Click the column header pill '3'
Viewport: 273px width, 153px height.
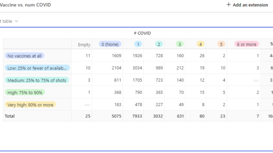pyautogui.click(x=180, y=44)
